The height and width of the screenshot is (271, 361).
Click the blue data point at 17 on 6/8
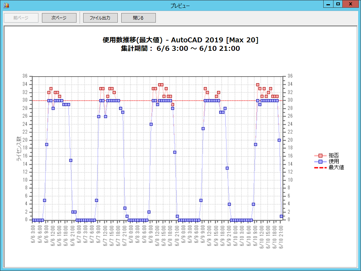(x=175, y=152)
